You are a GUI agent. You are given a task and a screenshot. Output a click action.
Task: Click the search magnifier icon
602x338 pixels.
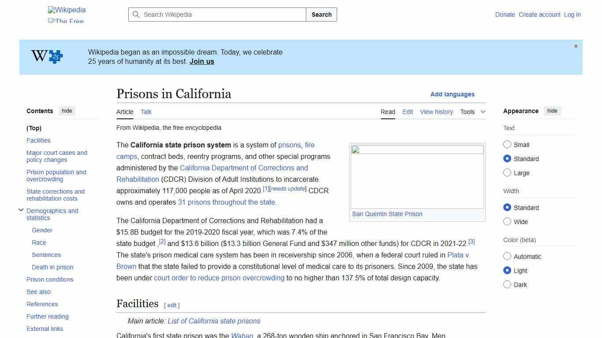pyautogui.click(x=137, y=15)
